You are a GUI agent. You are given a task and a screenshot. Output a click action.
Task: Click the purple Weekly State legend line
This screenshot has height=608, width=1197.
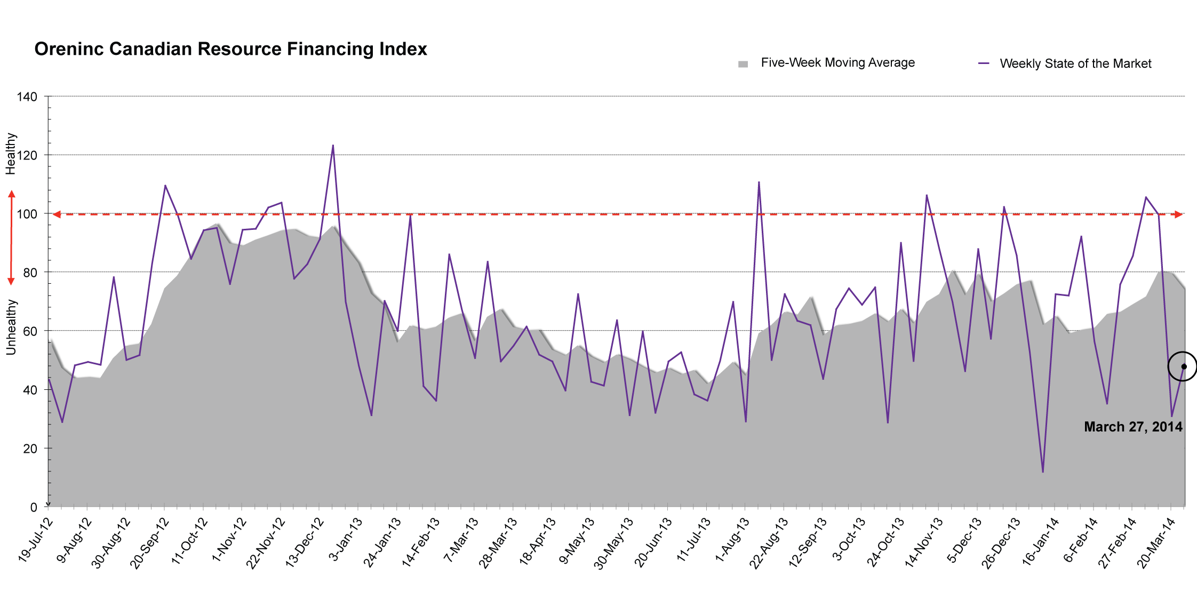(984, 63)
